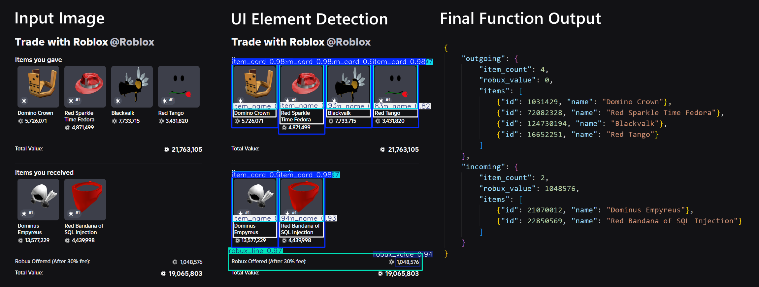The width and height of the screenshot is (759, 287).
Task: Open the Red Sparkle Time Fedora name in Input Image
Action: (x=80, y=116)
